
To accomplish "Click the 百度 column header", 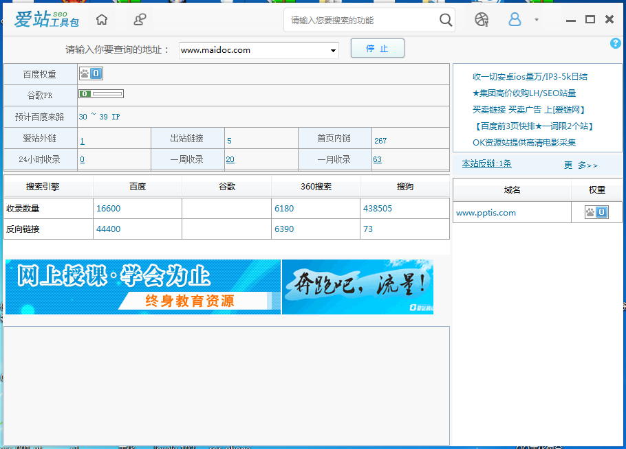I will 138,187.
